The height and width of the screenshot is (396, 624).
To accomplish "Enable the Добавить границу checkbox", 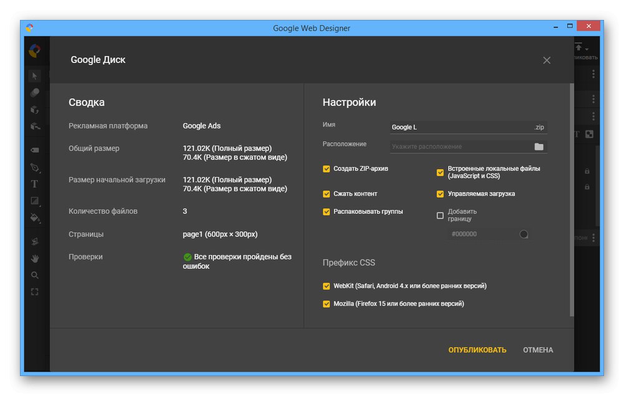I will [x=440, y=215].
